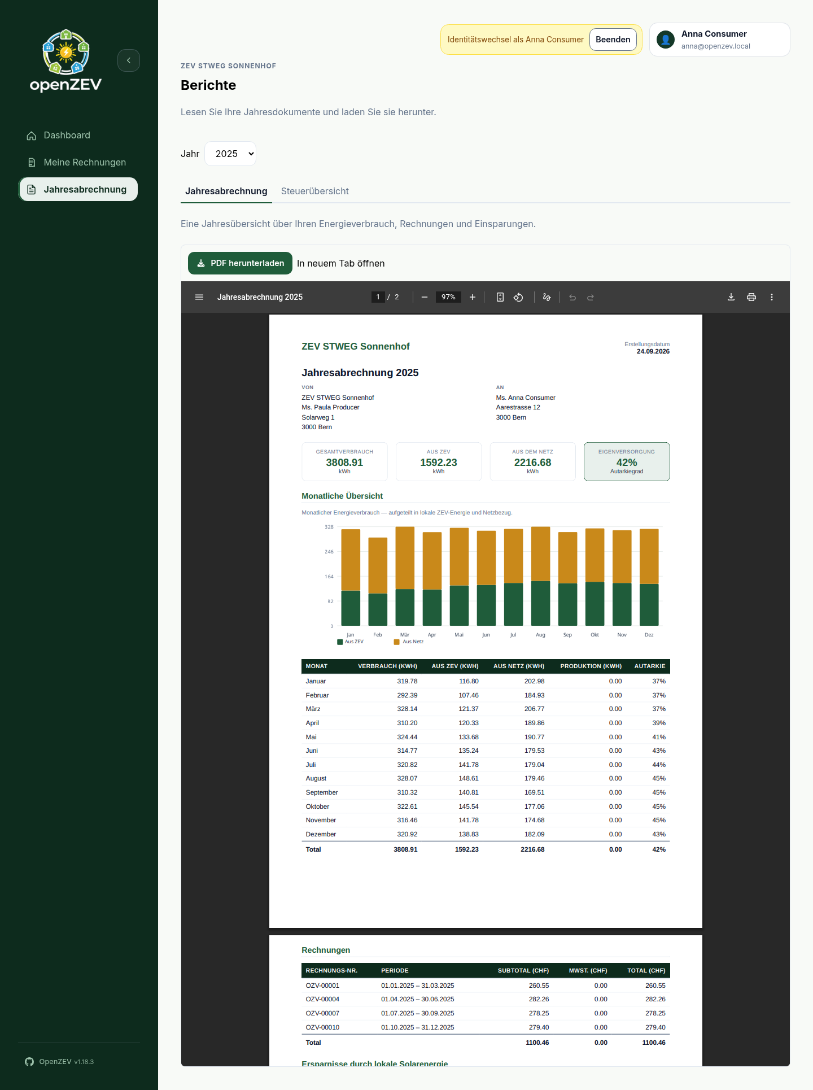The height and width of the screenshot is (1090, 813).
Task: Click the Dezember row in table
Action: pyautogui.click(x=486, y=834)
